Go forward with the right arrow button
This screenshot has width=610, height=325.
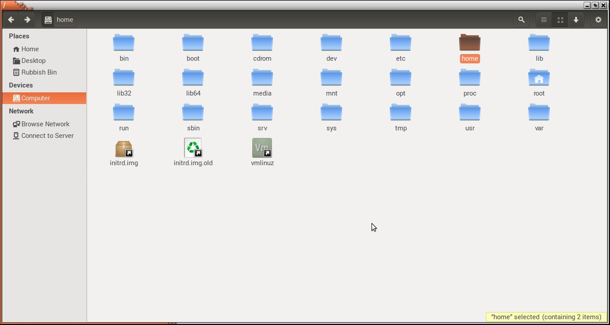click(x=27, y=20)
